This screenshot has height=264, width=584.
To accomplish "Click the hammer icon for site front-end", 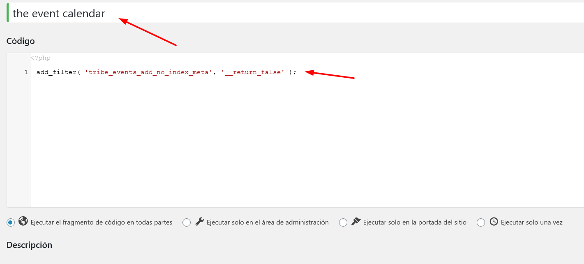I will (x=356, y=222).
